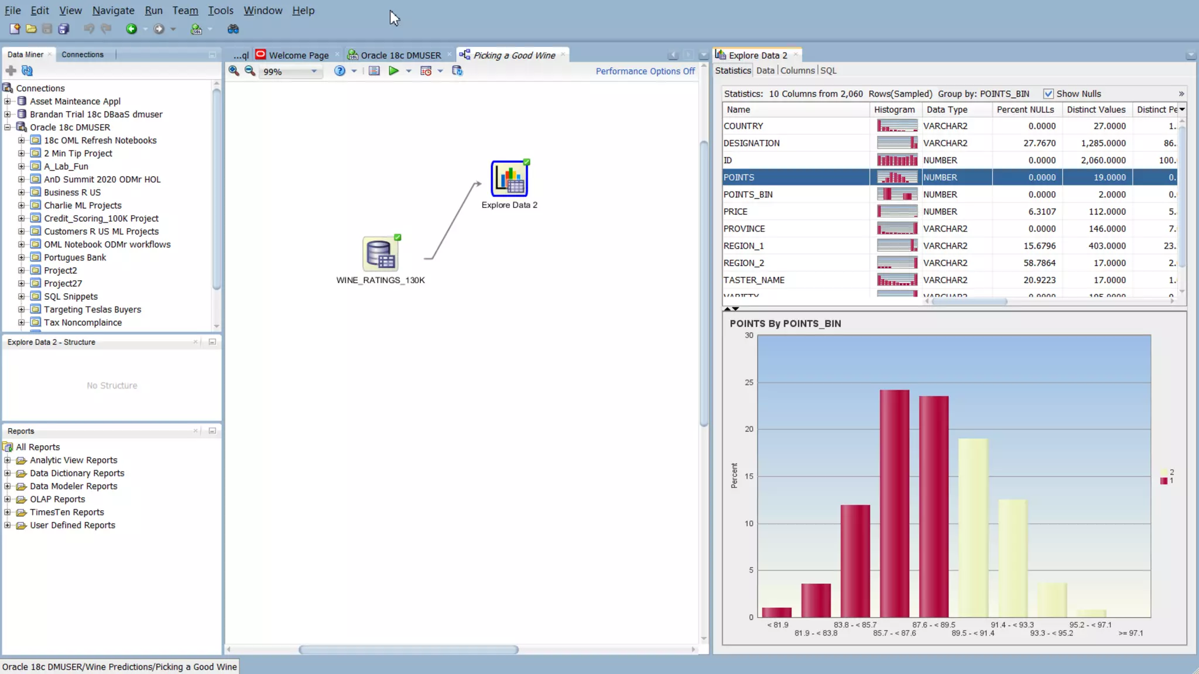This screenshot has width=1199, height=674.
Task: Open the 99% zoom level dropdown
Action: [x=314, y=71]
